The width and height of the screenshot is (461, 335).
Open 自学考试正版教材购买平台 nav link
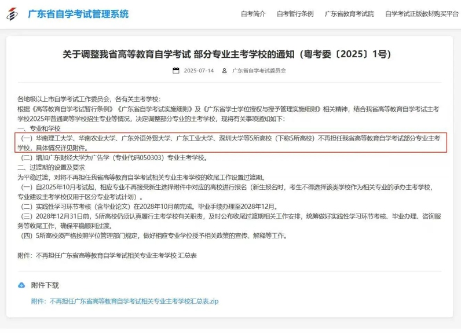pos(422,14)
